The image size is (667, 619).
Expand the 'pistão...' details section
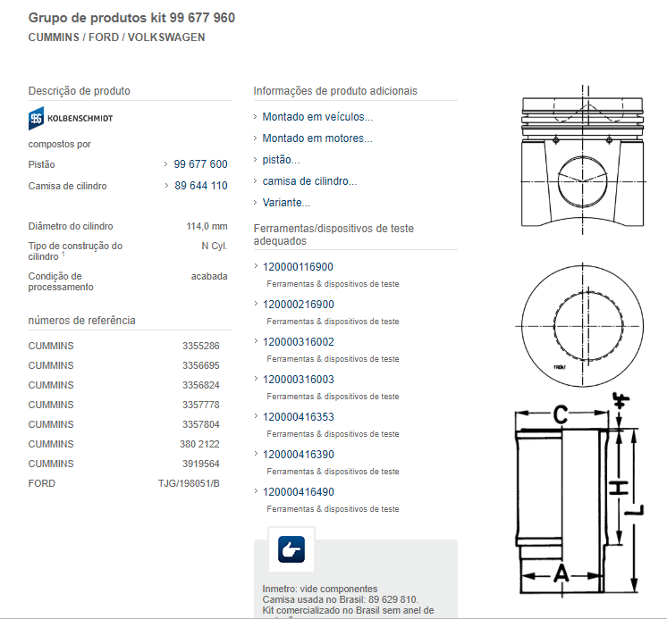[281, 160]
